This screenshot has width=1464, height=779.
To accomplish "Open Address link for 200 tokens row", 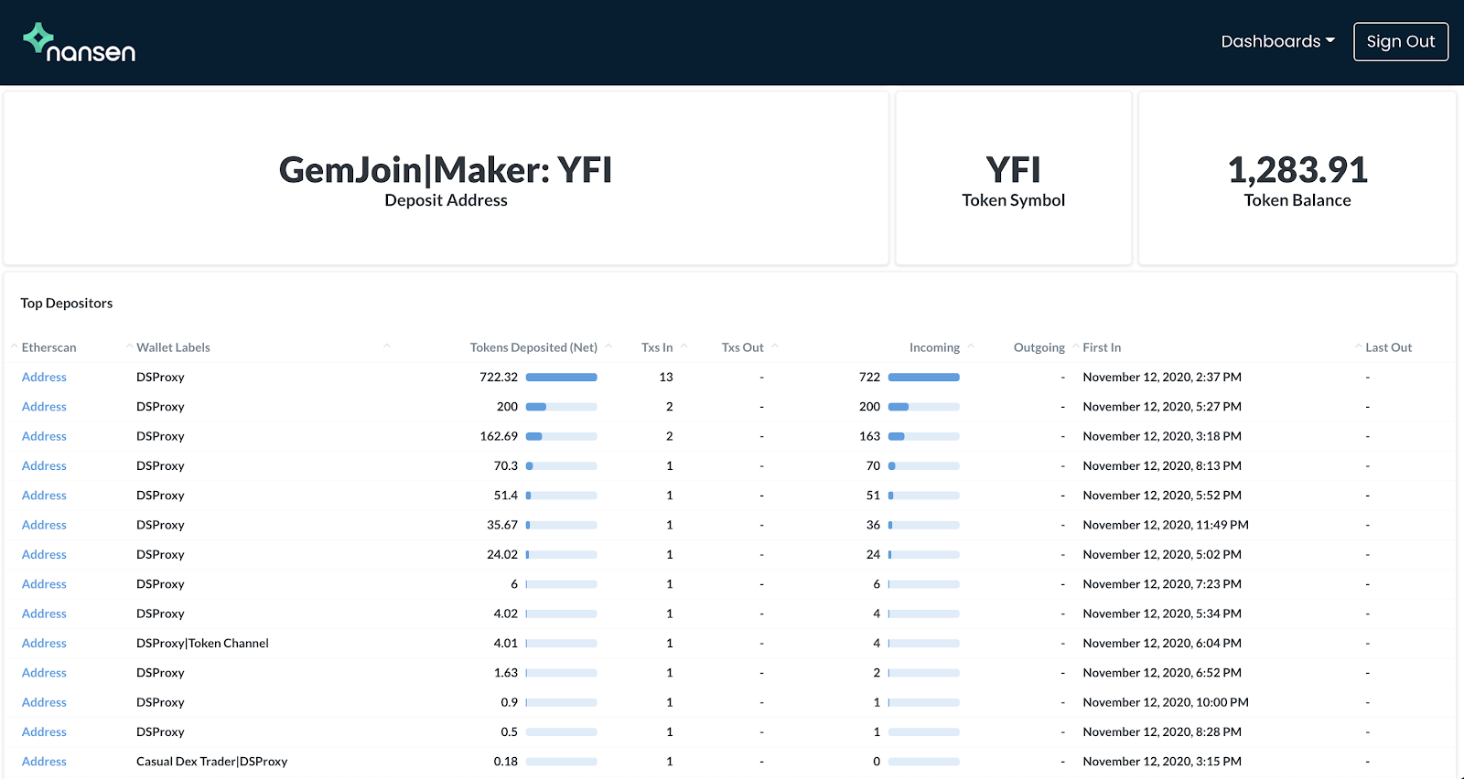I will tap(44, 407).
